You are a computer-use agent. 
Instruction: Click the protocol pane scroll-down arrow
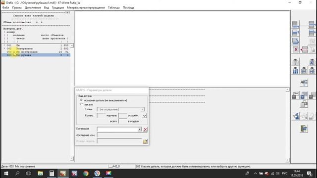tap(287, 160)
